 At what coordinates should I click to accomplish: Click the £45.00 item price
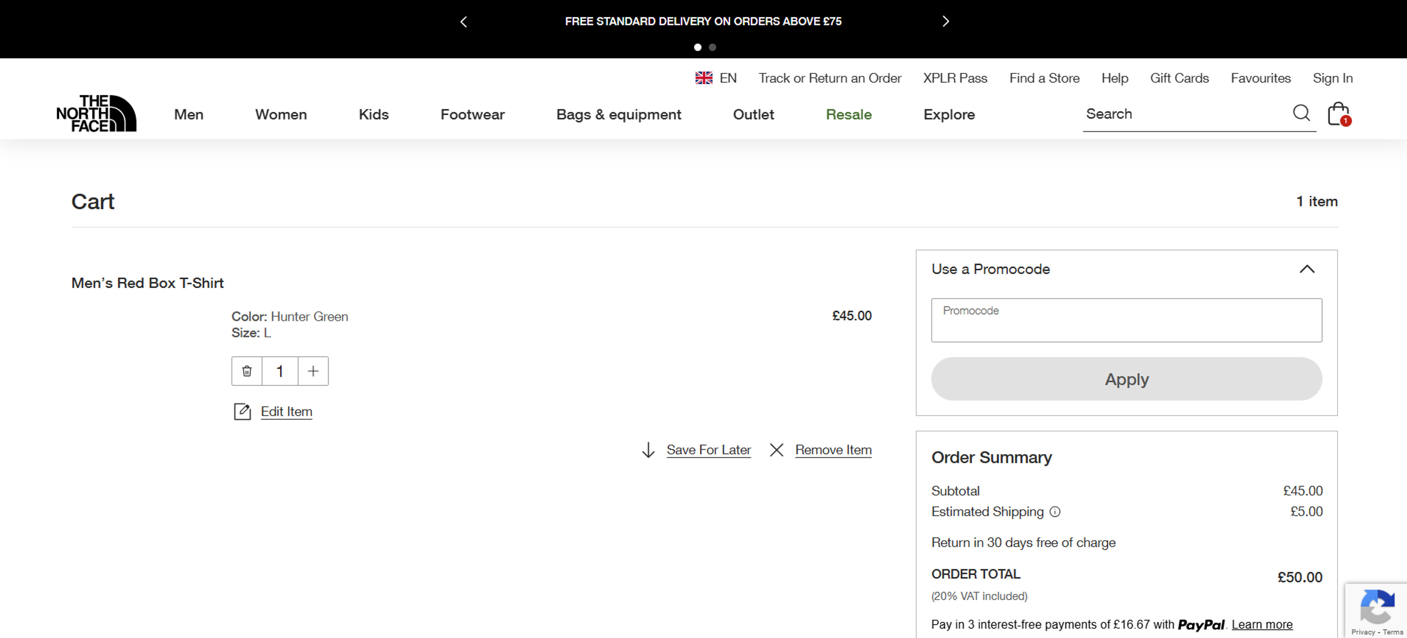(x=852, y=316)
